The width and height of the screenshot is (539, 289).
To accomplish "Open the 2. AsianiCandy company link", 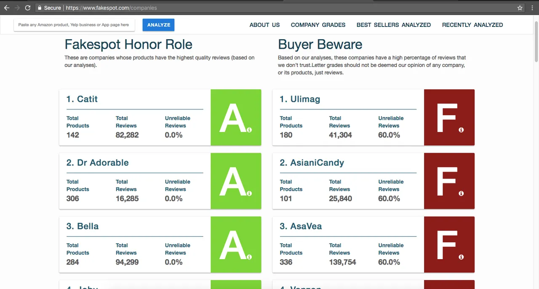I will (312, 163).
